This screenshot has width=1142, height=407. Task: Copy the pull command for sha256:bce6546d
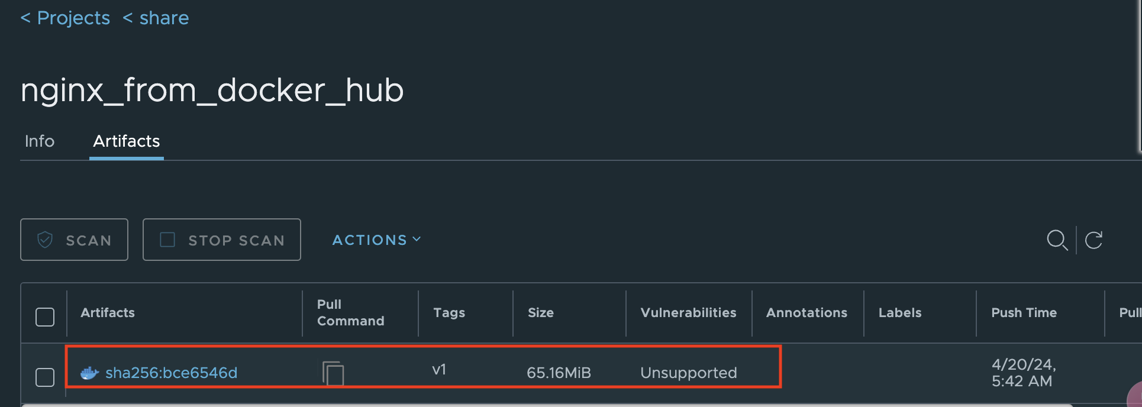(x=333, y=373)
